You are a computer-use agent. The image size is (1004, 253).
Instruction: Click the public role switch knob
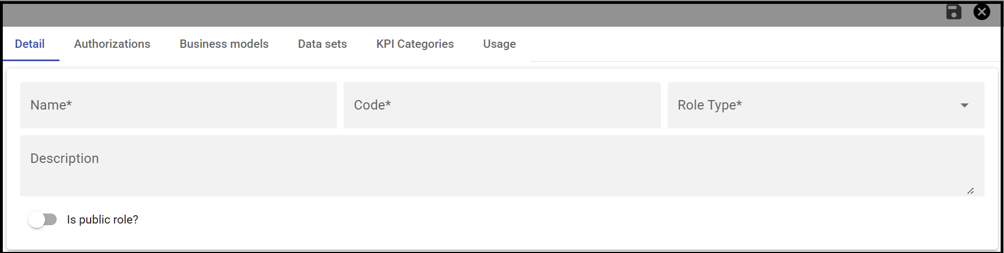37,220
